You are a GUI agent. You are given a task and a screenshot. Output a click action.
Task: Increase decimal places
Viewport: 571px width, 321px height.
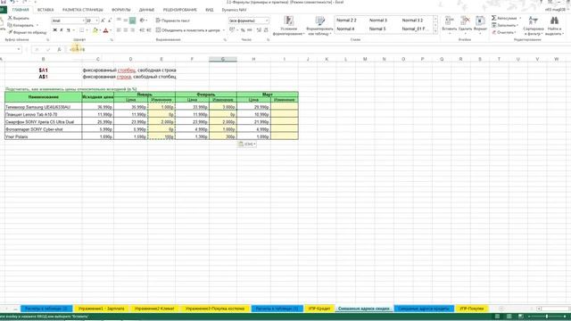tap(259, 30)
